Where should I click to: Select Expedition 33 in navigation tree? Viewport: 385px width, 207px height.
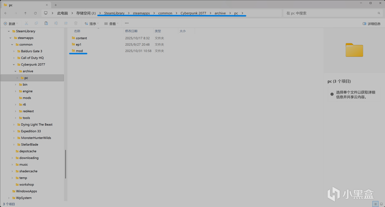(x=31, y=131)
